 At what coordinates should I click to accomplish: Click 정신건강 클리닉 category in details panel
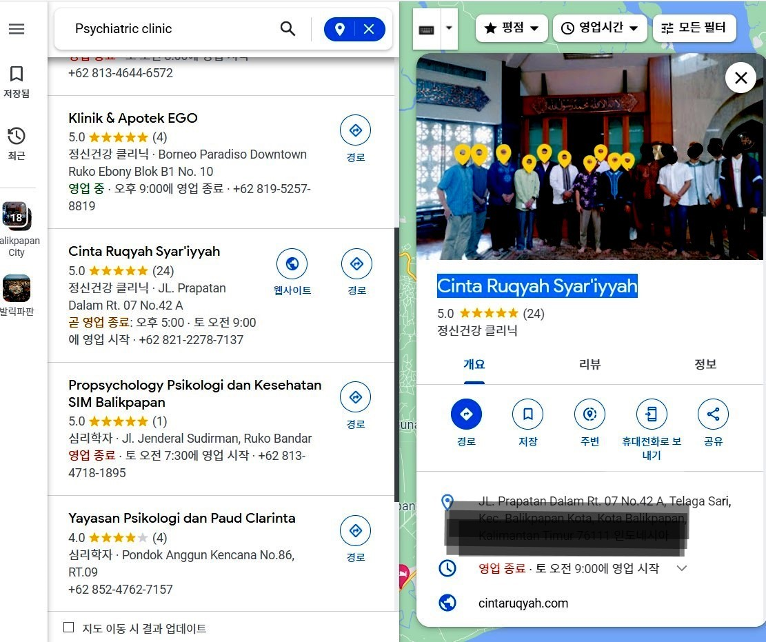click(477, 330)
